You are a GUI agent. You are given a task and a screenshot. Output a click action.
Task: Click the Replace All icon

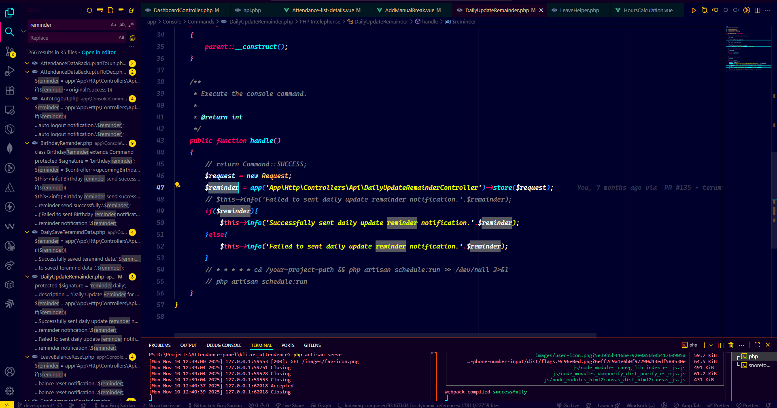tap(132, 38)
